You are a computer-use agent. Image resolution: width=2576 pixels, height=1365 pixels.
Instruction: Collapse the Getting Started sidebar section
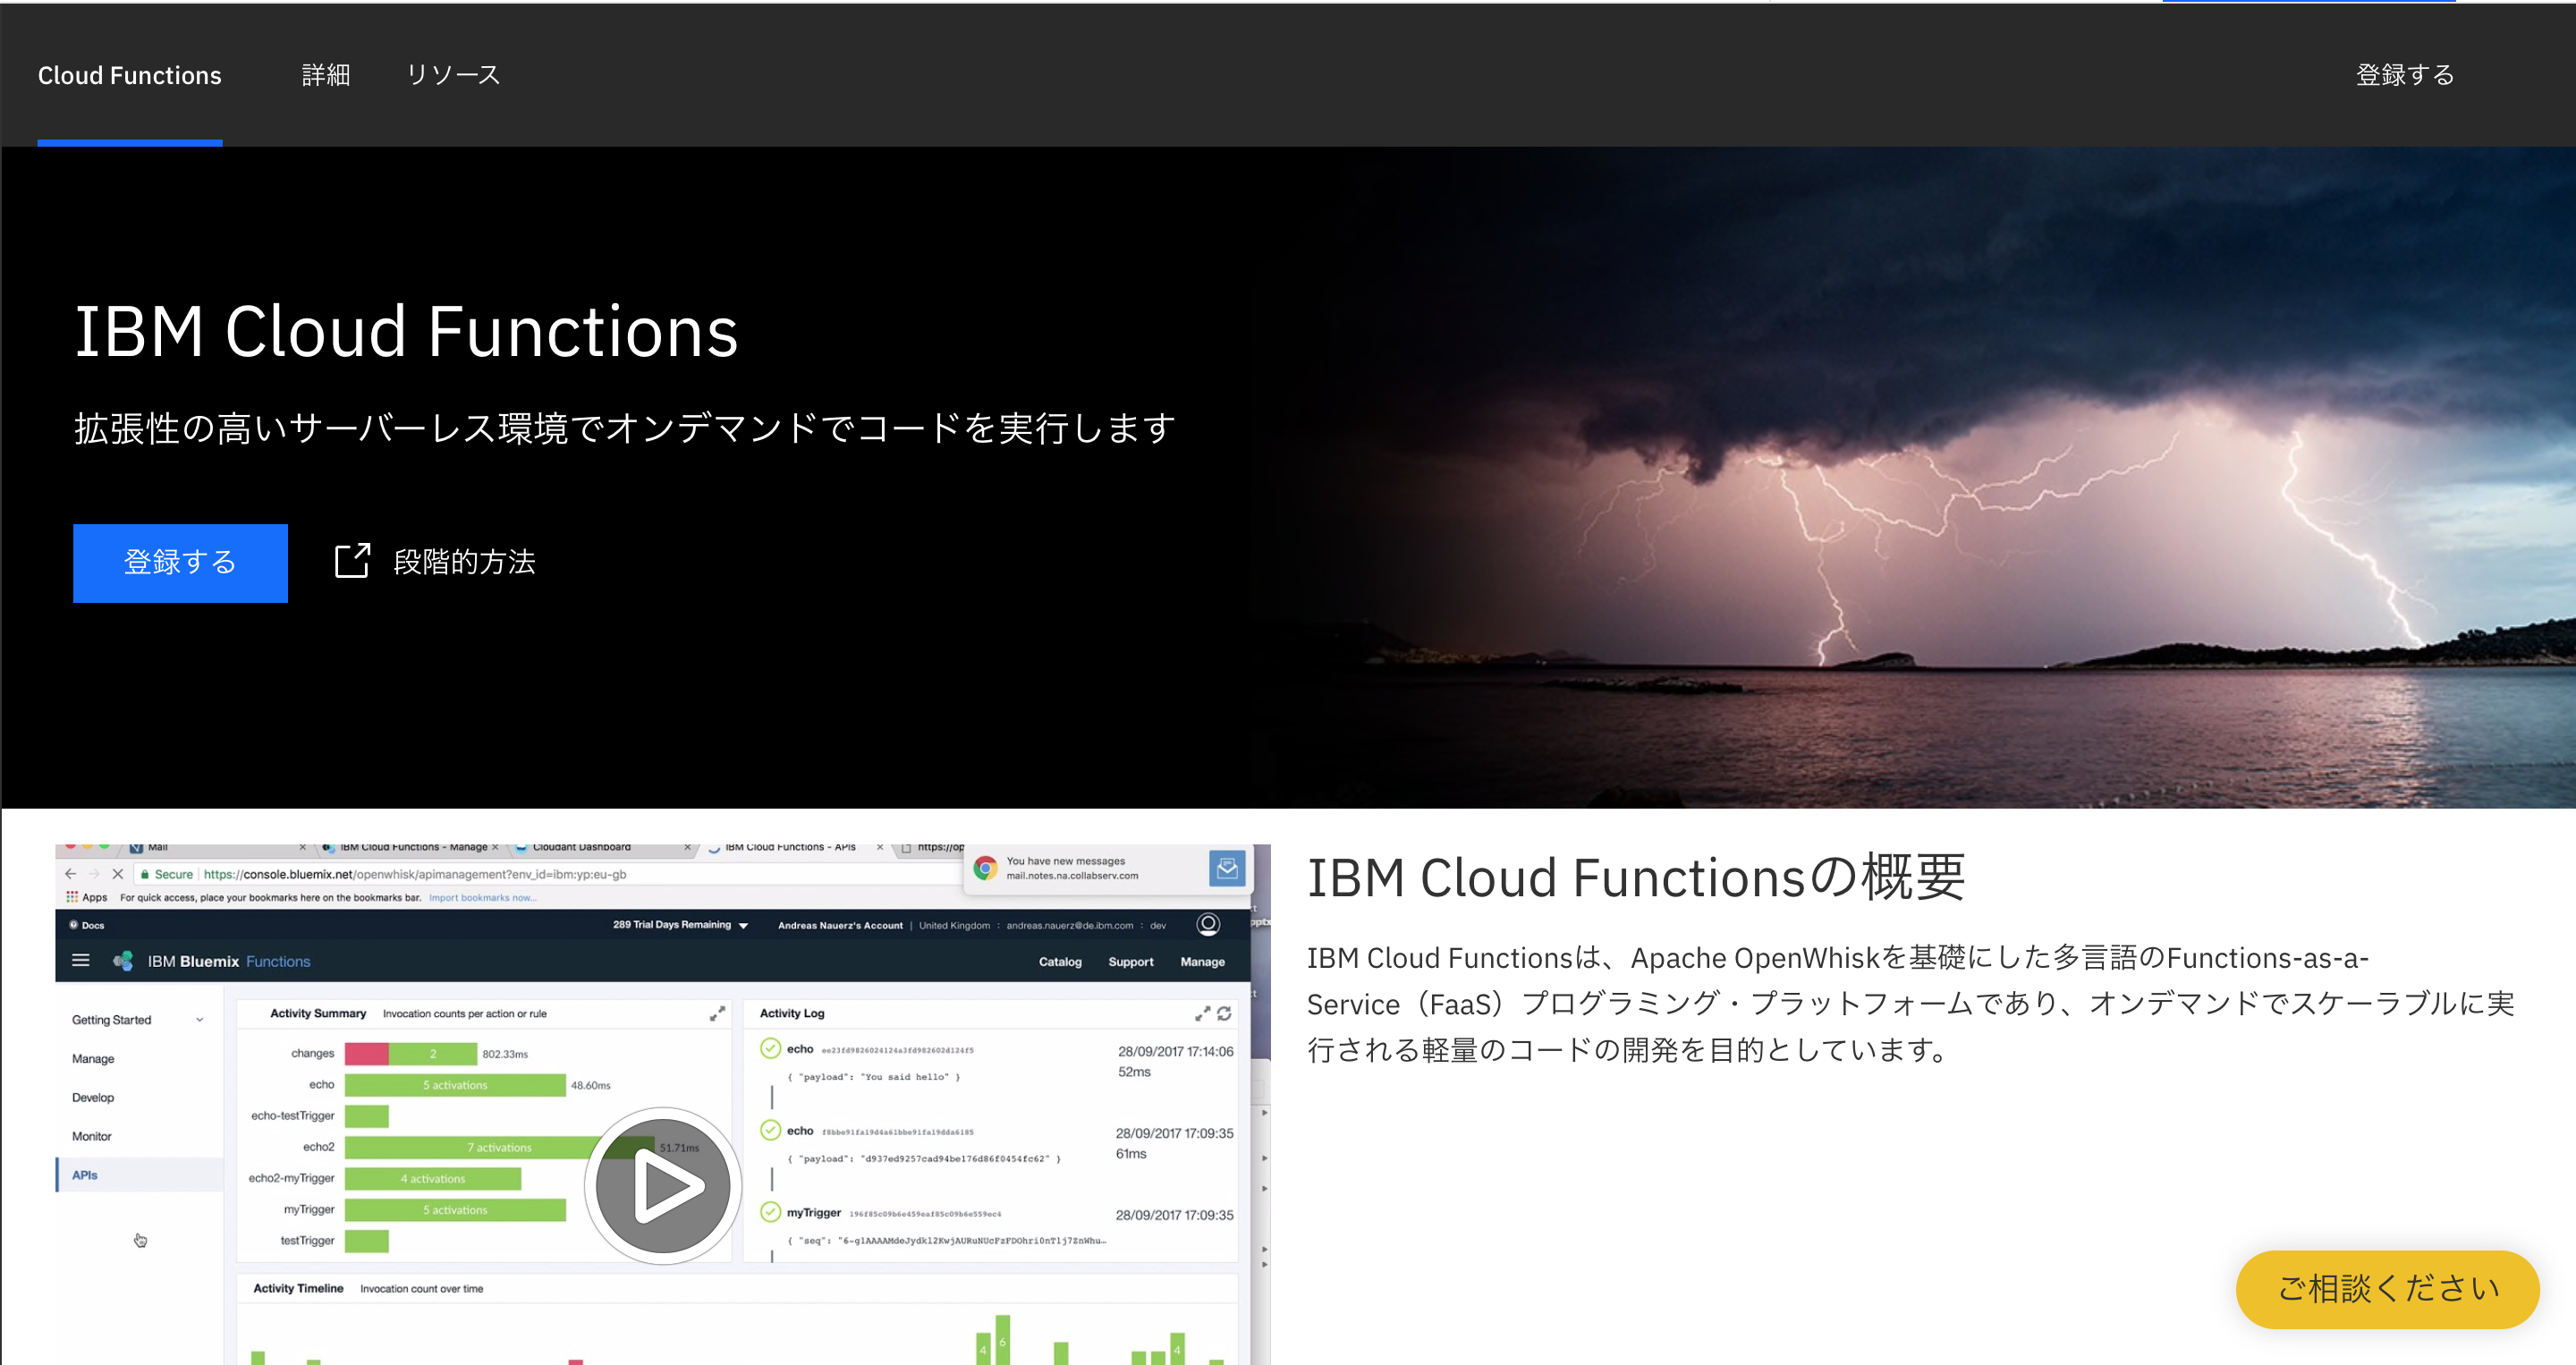[200, 1019]
